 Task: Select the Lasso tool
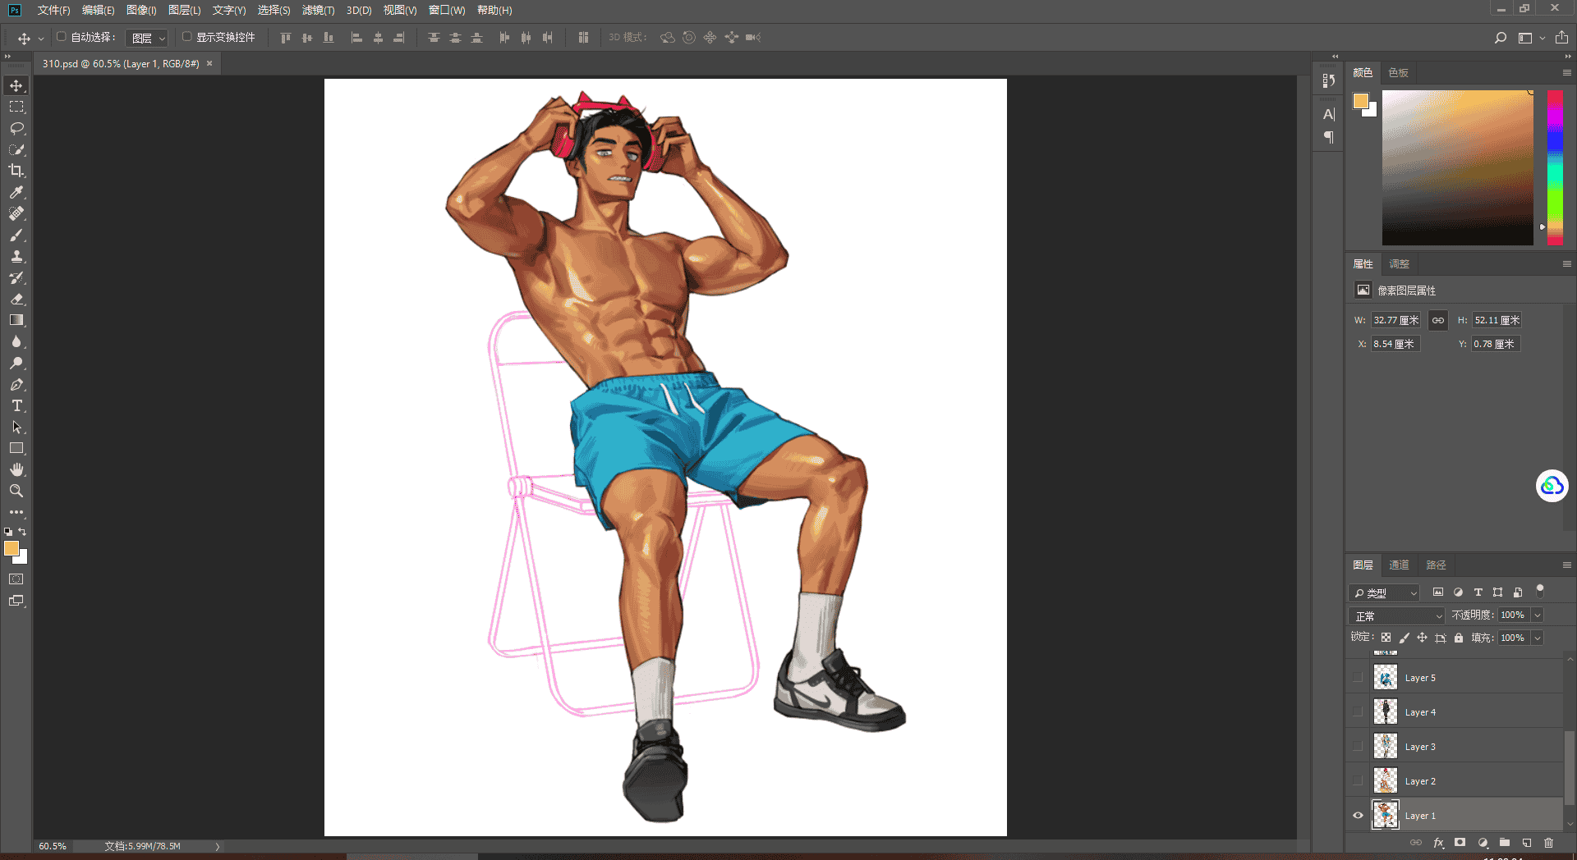pyautogui.click(x=16, y=128)
